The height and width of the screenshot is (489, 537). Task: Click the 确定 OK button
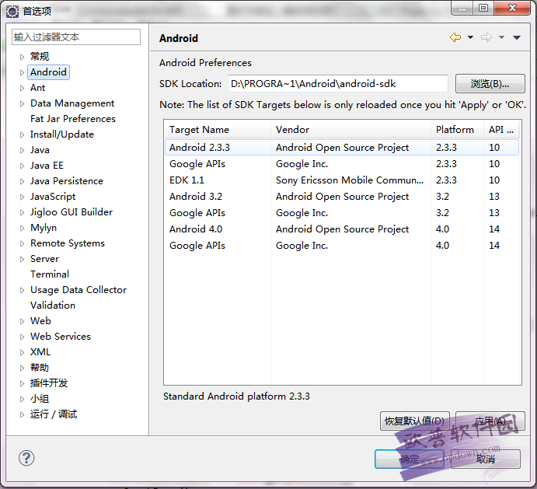(410, 459)
